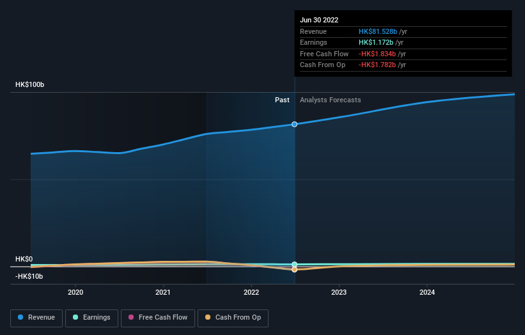Click the 2020 x-axis label
Image resolution: width=525 pixels, height=335 pixels.
point(75,292)
